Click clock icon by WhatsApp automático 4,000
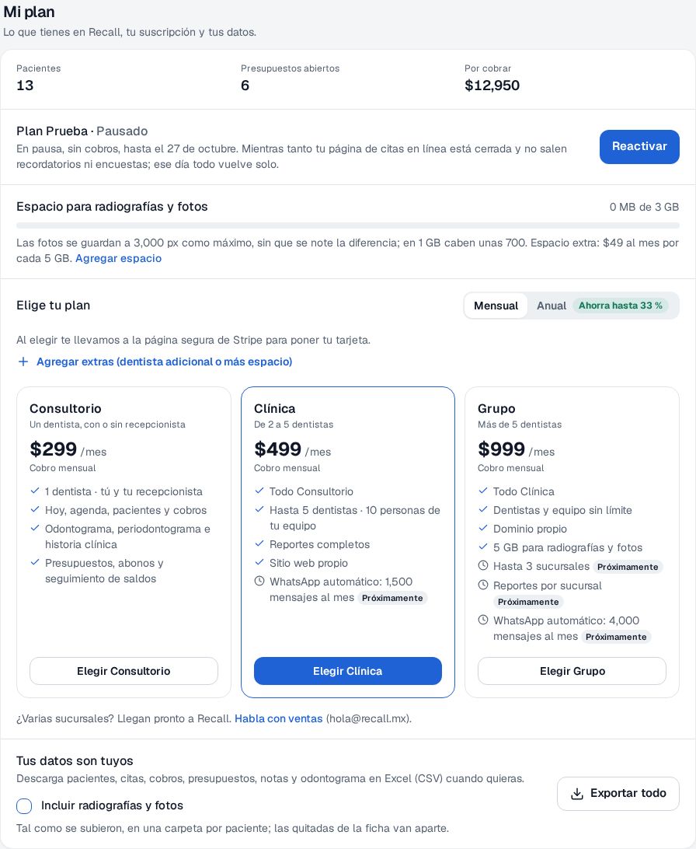Screen dimensions: 696x849 483,620
